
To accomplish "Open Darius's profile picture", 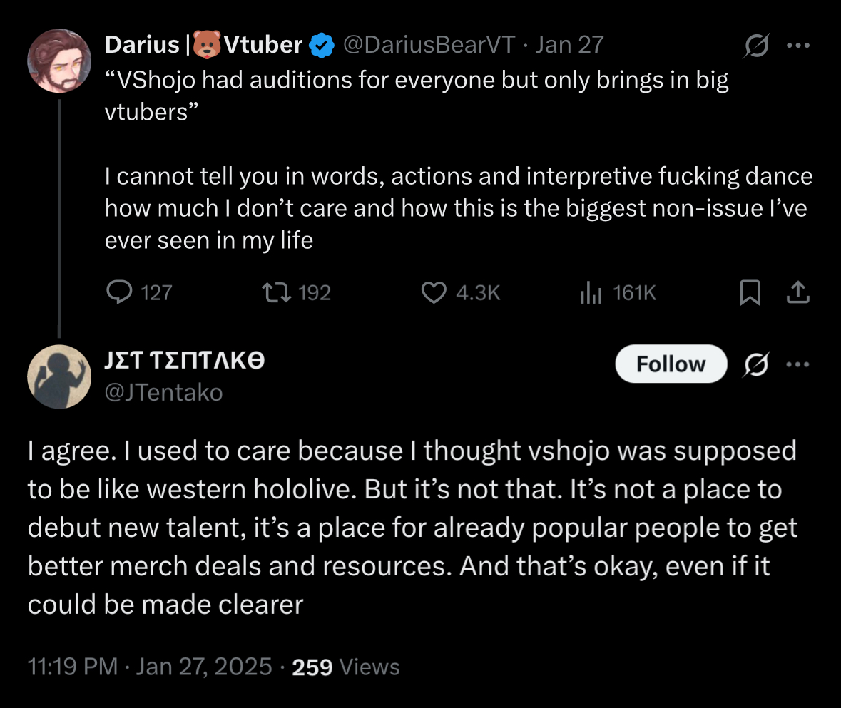I will click(x=59, y=61).
